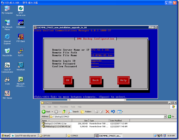Sort files by Name column header
Image resolution: width=179 pixels, height=140 pixels.
56,120
